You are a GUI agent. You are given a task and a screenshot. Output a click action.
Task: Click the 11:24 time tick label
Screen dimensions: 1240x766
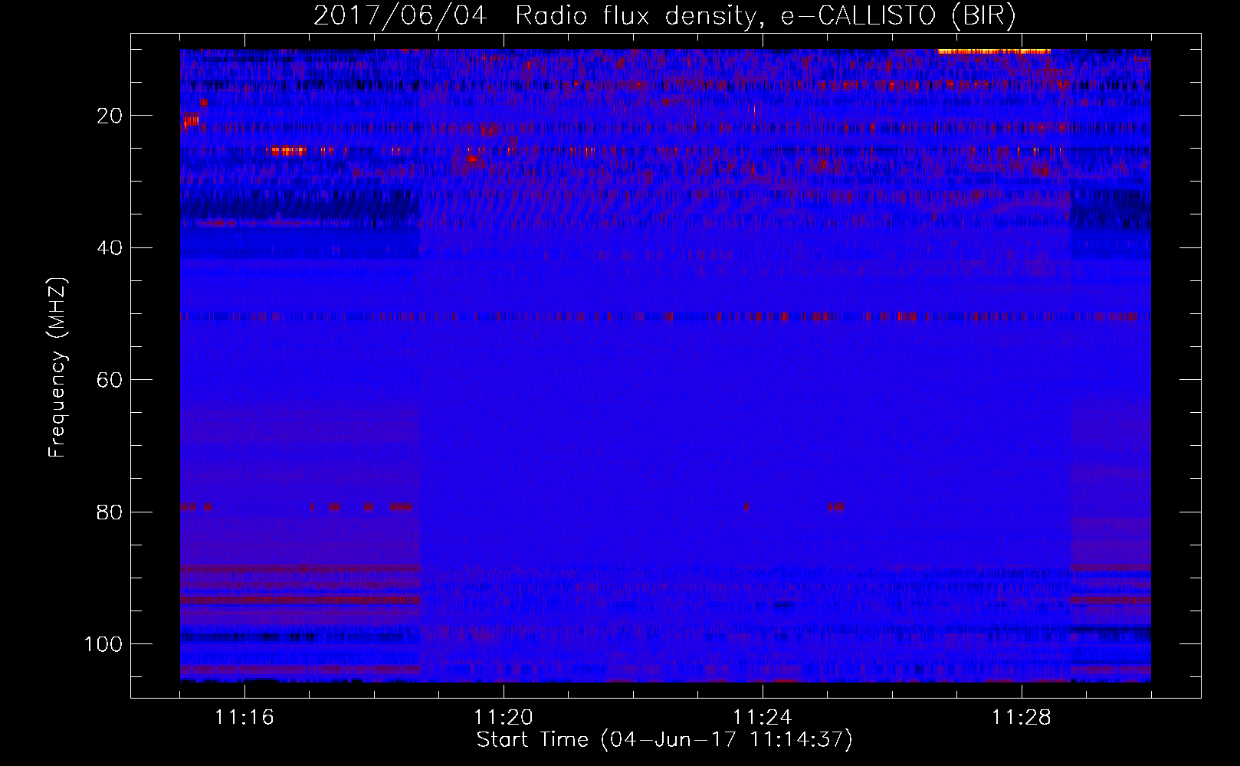coord(762,718)
